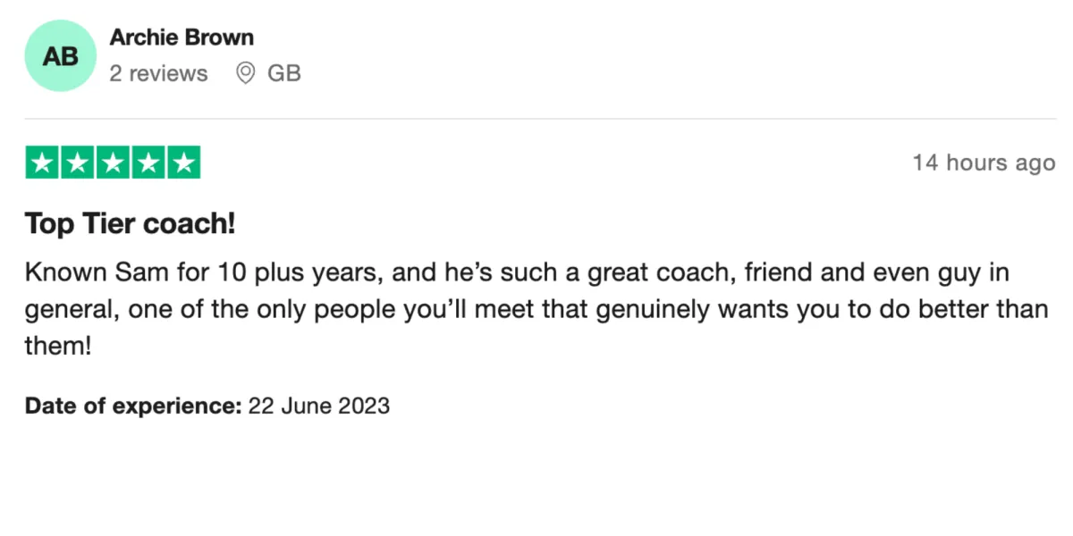Click the '14 hours ago' timestamp
Image resolution: width=1073 pixels, height=536 pixels.
click(x=984, y=163)
